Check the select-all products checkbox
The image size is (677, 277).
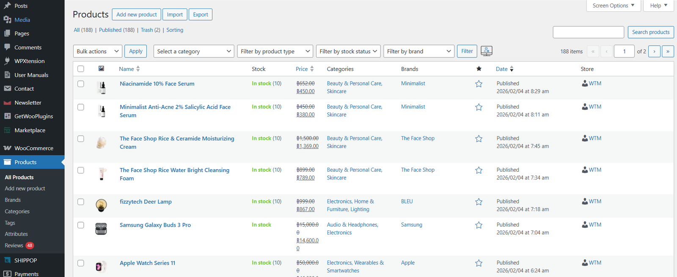point(81,69)
